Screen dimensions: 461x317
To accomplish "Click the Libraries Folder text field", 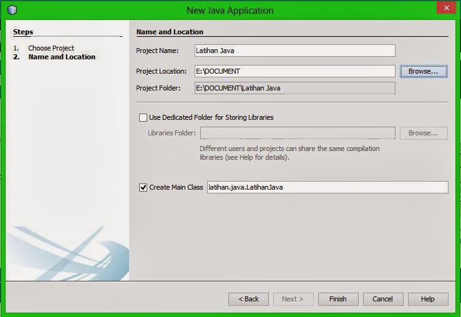I will click(298, 133).
